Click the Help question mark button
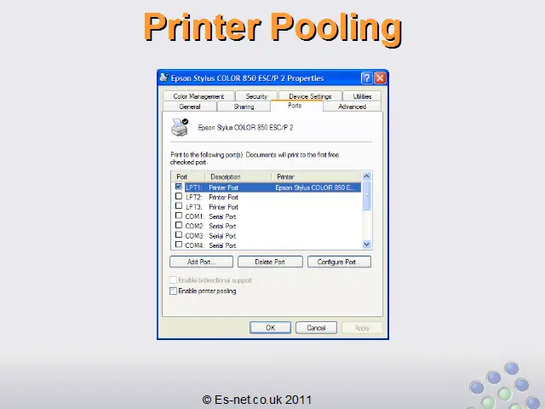The image size is (545, 409). [367, 78]
